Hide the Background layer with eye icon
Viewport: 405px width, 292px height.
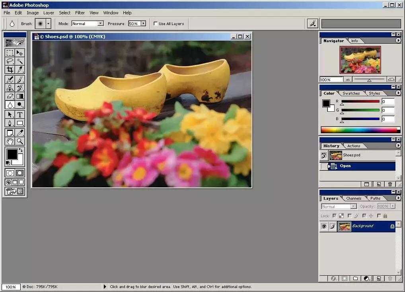(324, 226)
